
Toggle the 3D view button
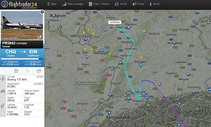pyautogui.click(x=27, y=71)
